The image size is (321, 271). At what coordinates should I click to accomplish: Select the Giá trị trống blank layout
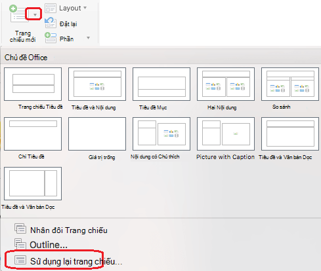[97, 134]
